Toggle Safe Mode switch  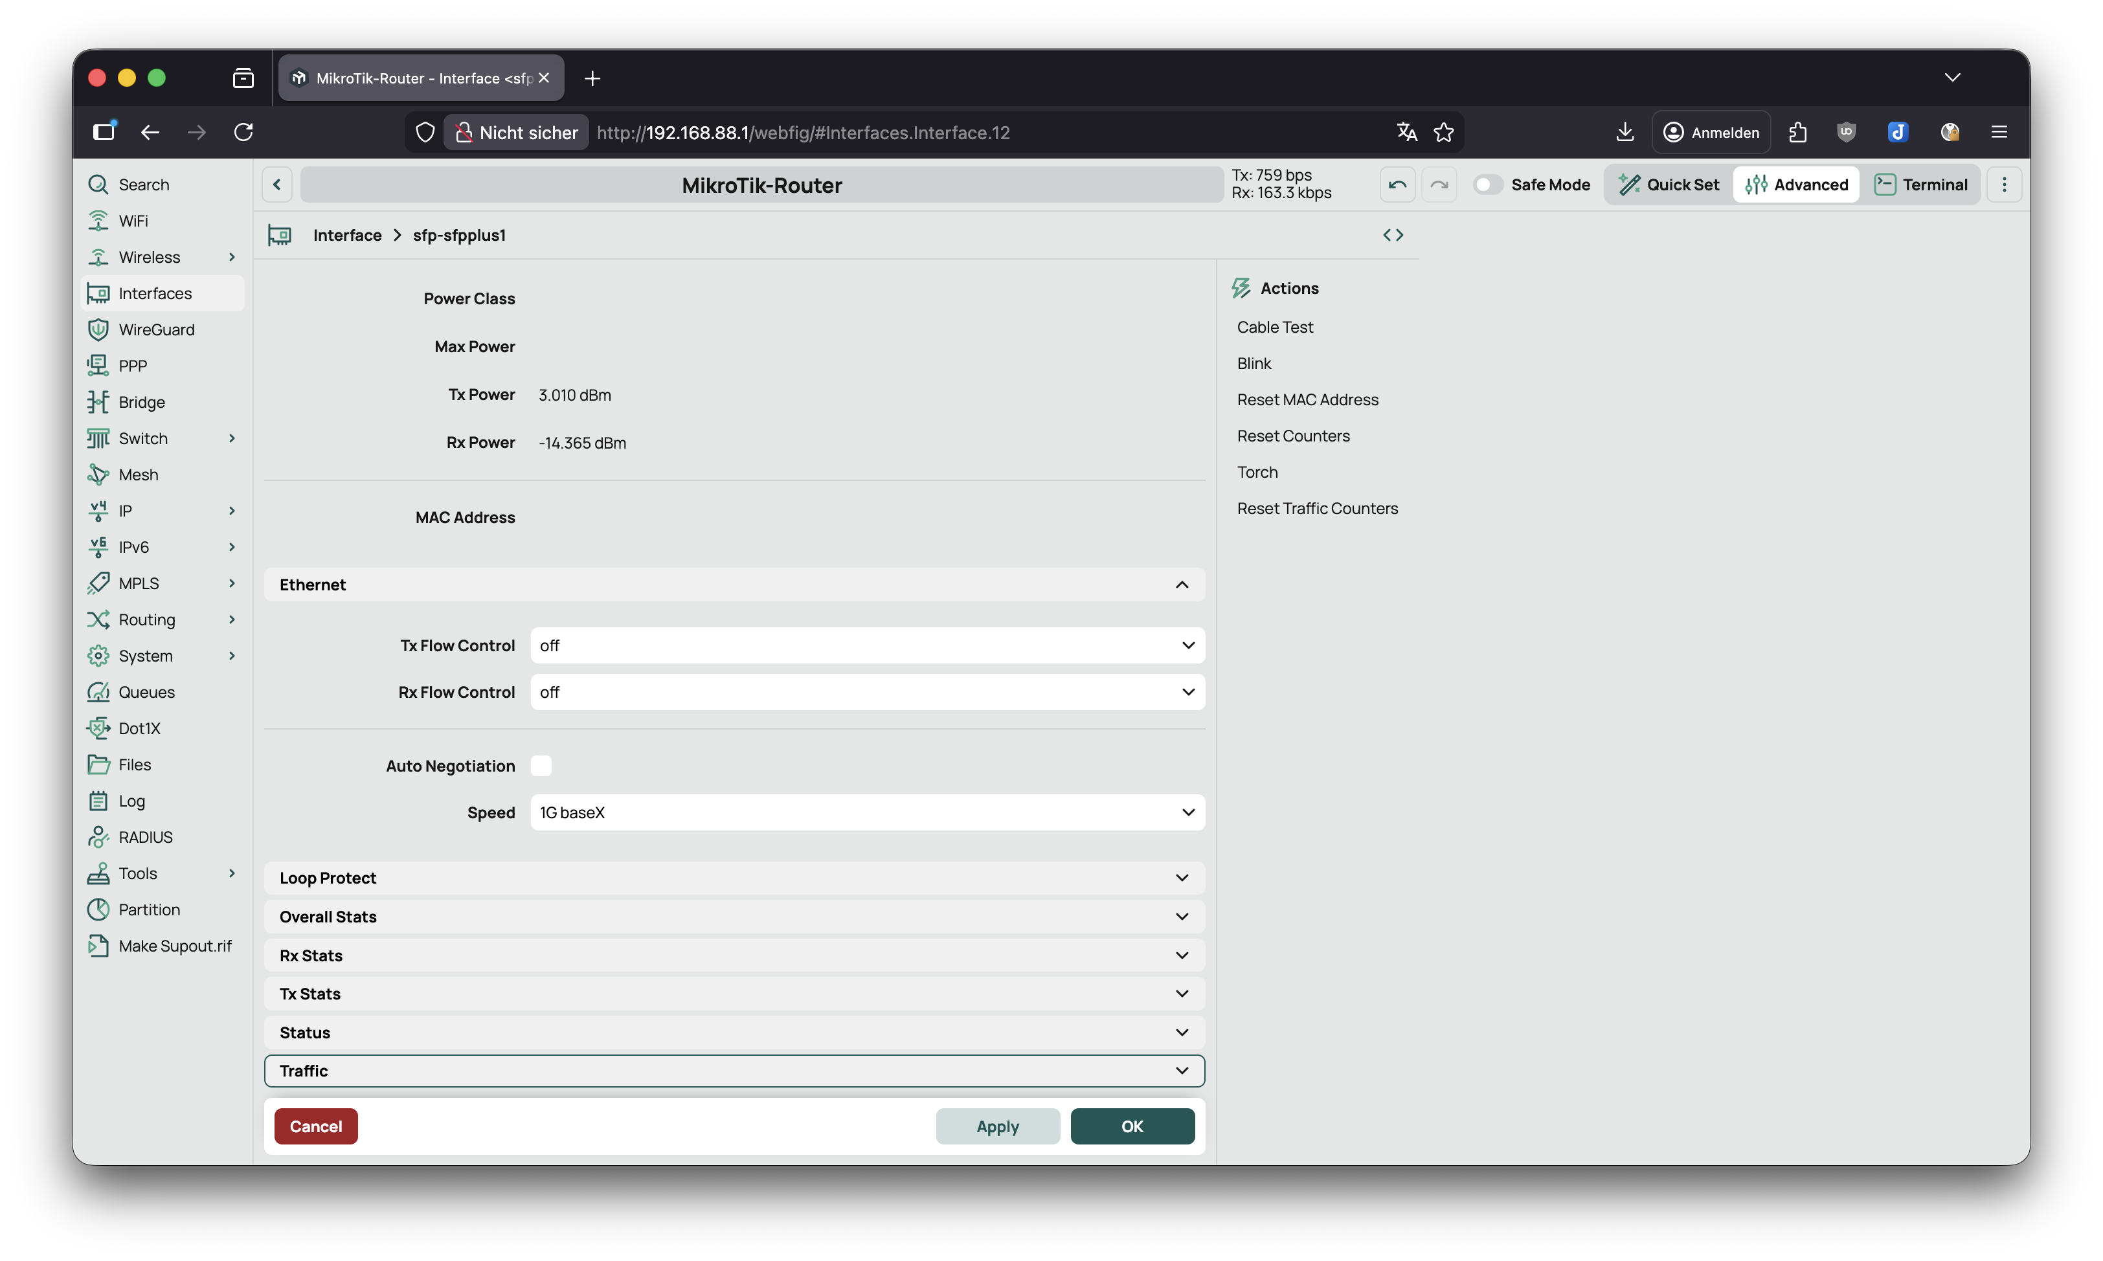pos(1488,184)
